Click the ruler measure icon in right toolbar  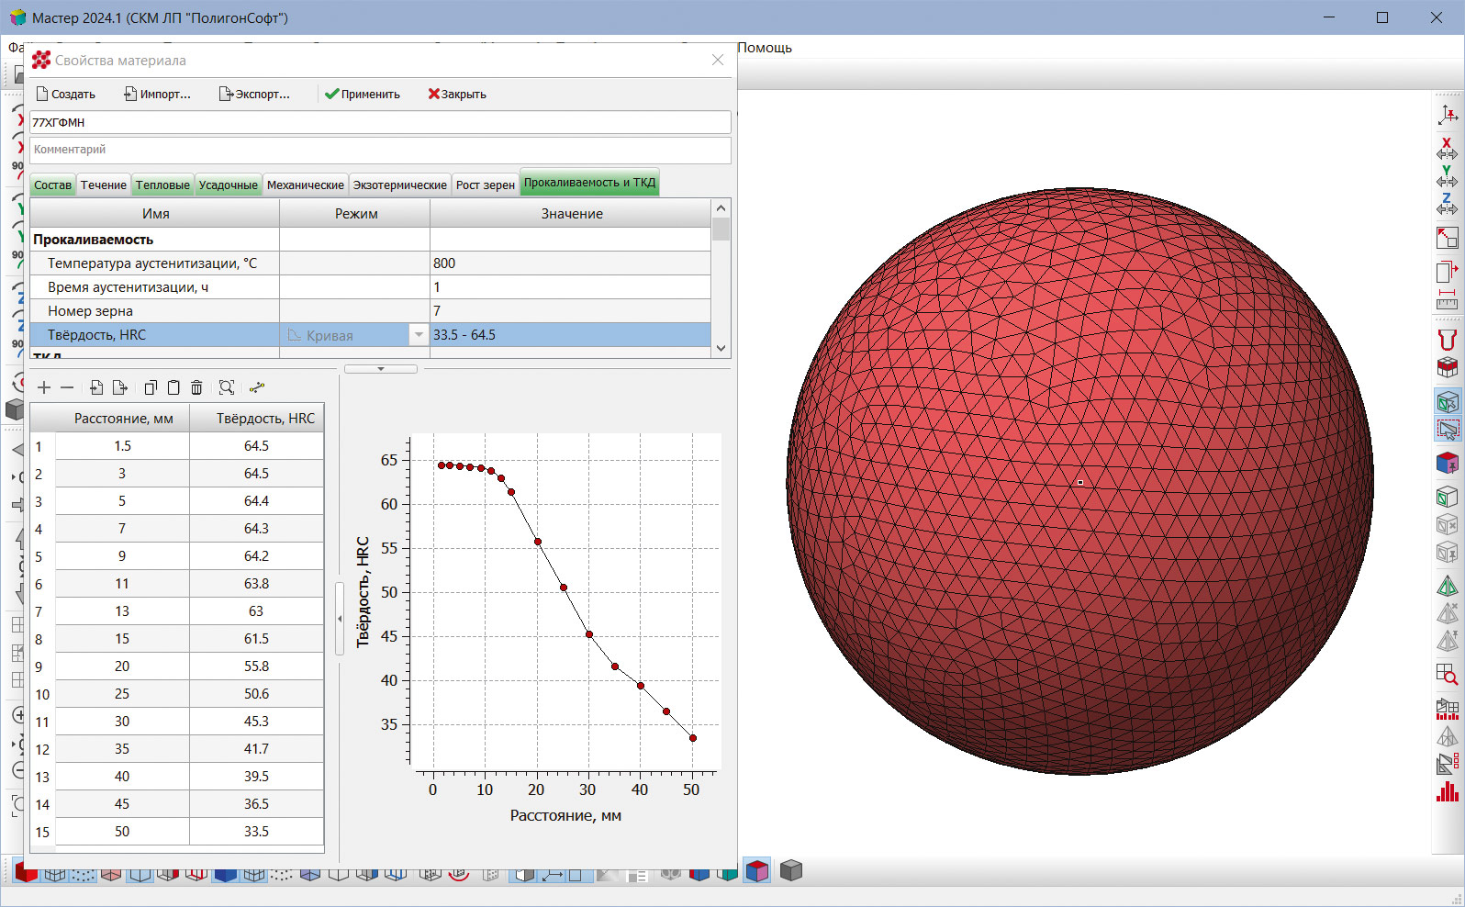pos(1447,299)
